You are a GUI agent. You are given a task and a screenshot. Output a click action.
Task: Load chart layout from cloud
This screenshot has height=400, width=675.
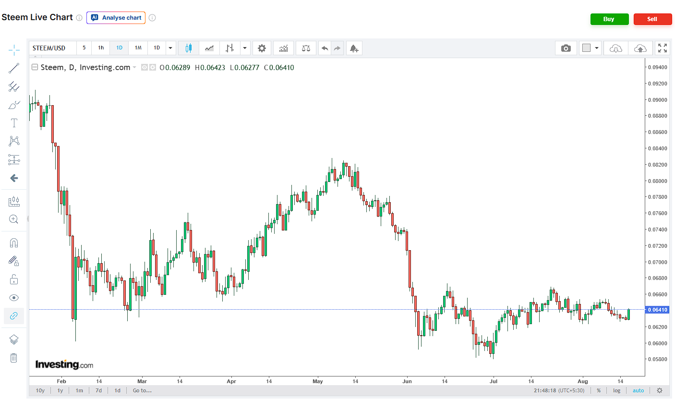(x=615, y=48)
